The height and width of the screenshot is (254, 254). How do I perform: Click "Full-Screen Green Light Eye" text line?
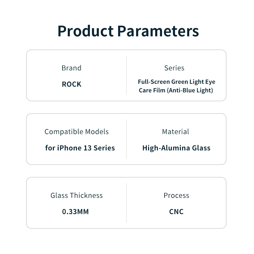(x=176, y=82)
